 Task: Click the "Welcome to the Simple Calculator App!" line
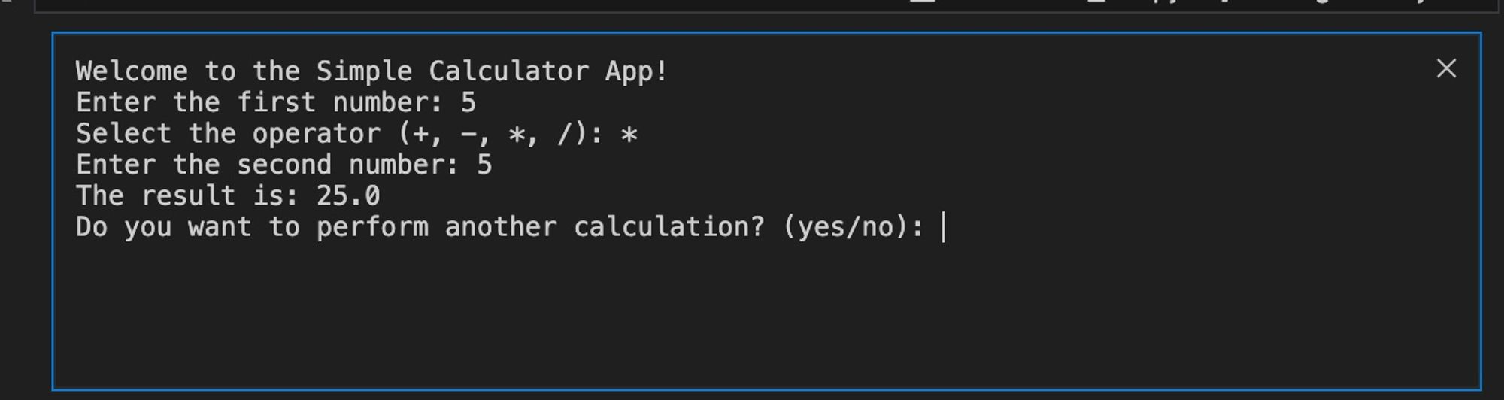point(371,71)
